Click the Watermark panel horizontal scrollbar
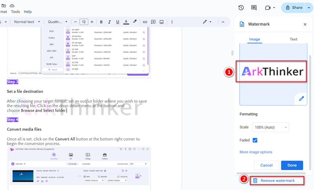 coord(271,173)
